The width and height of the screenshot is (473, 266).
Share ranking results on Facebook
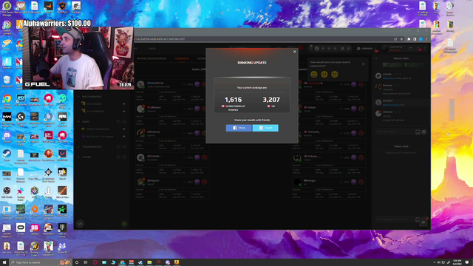pyautogui.click(x=239, y=128)
